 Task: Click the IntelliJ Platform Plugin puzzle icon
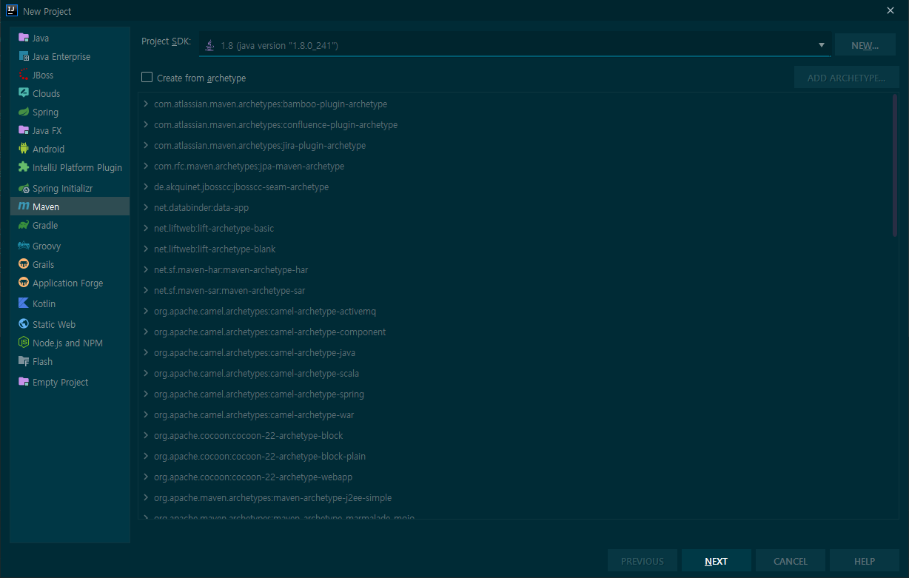(24, 167)
